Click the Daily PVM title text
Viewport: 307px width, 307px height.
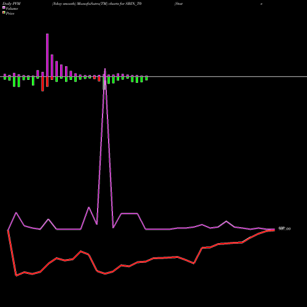(12, 4)
